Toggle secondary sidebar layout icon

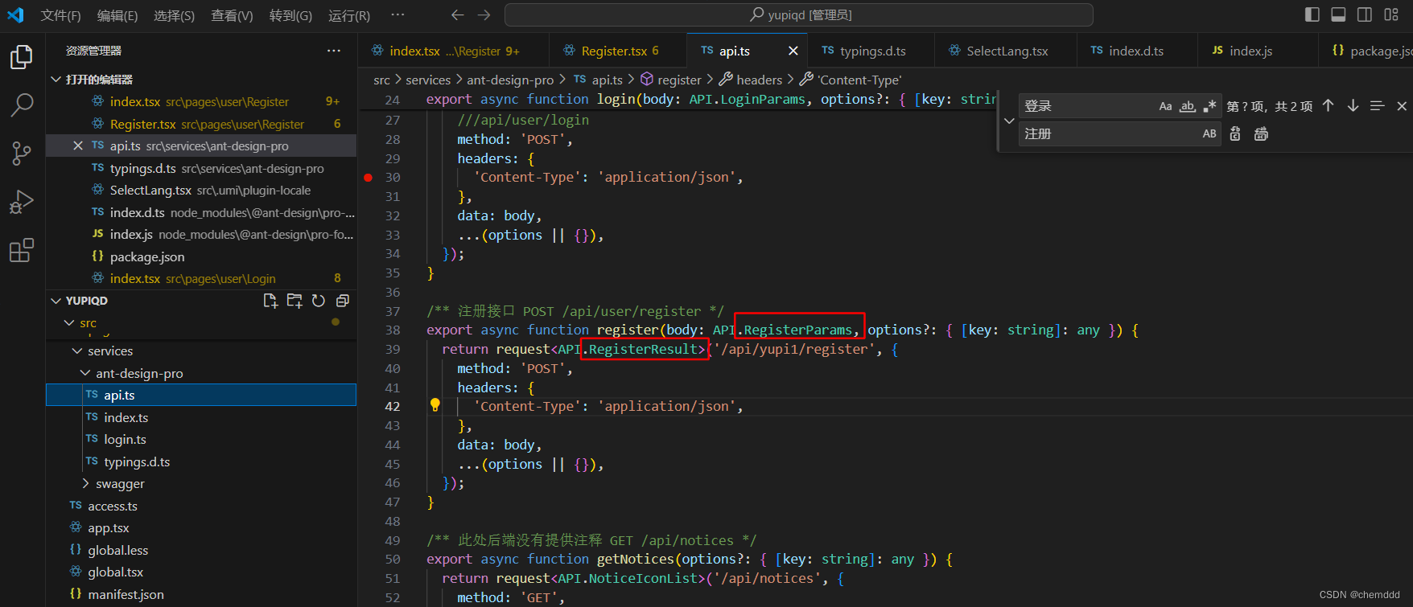pyautogui.click(x=1365, y=14)
